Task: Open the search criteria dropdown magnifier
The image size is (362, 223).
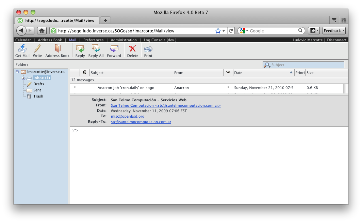Action: coord(267,65)
